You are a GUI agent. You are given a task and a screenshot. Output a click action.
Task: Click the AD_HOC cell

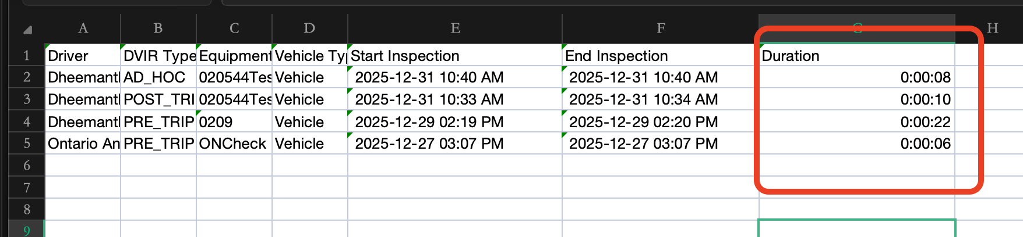point(158,77)
